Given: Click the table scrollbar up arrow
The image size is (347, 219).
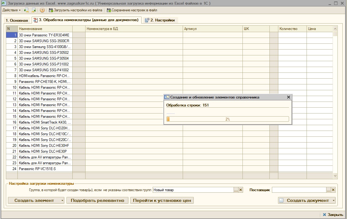Looking at the screenshot, I should (335, 29).
